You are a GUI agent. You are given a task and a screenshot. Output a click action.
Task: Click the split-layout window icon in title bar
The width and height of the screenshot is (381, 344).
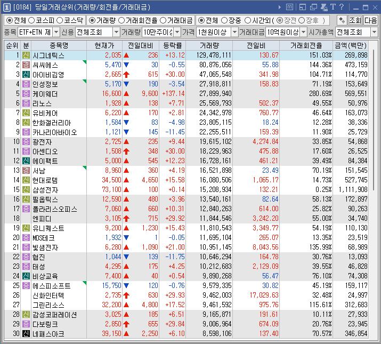(x=303, y=7)
